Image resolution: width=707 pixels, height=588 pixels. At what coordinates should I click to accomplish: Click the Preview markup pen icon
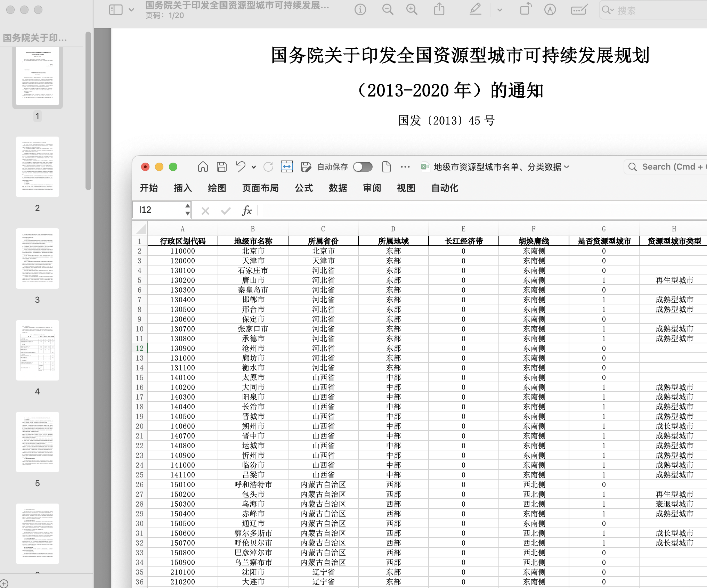476,9
